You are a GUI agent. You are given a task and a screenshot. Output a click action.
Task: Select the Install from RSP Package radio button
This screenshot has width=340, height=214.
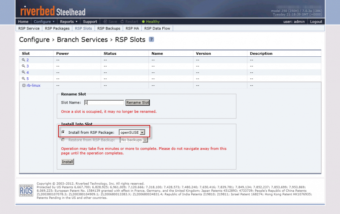coord(63,132)
